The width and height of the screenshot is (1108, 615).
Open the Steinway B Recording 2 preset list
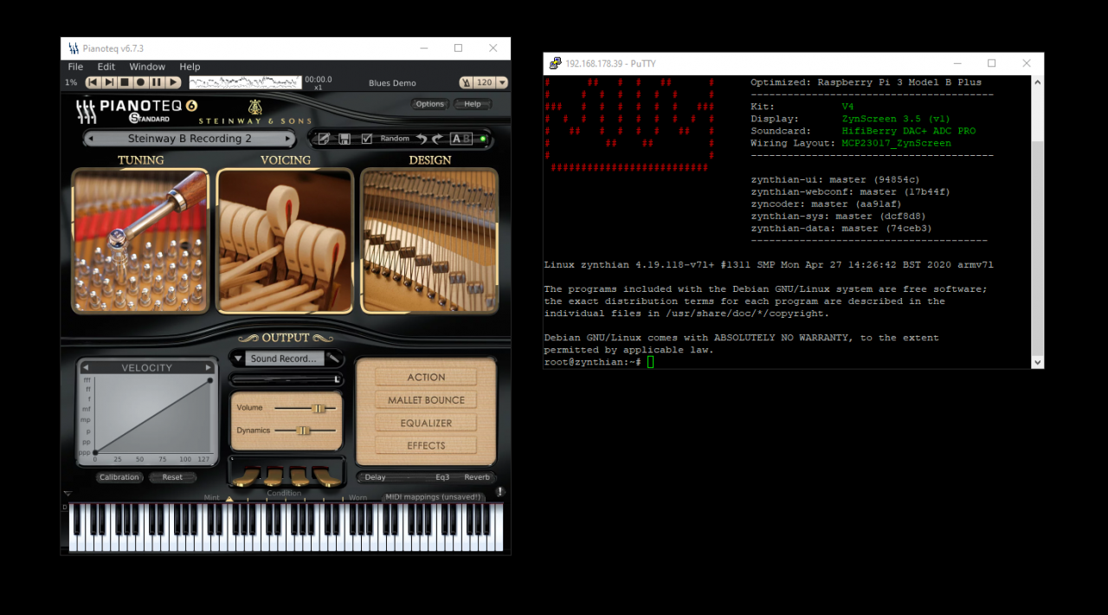pos(190,139)
